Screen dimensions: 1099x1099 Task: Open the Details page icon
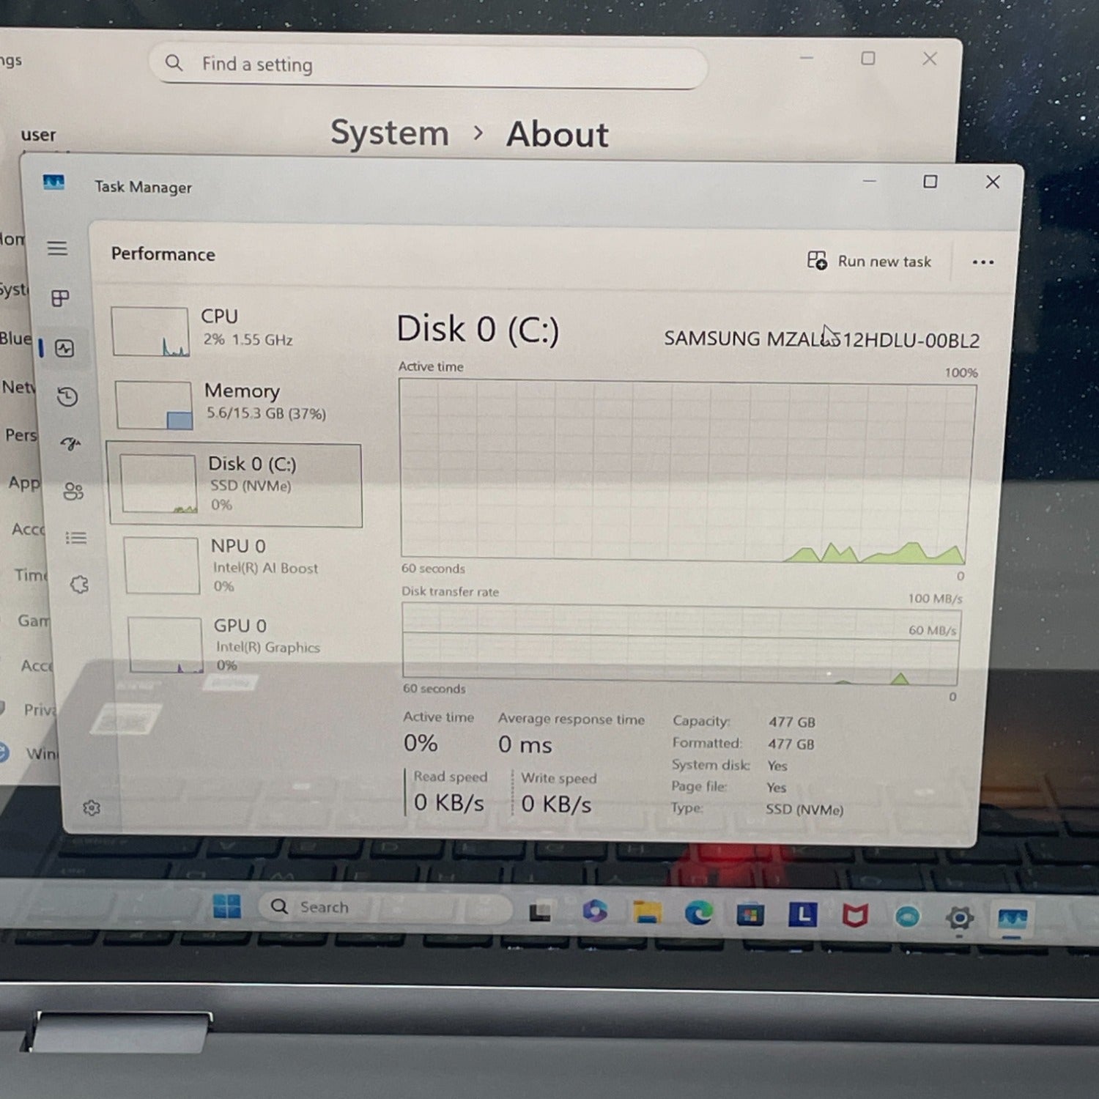(76, 539)
